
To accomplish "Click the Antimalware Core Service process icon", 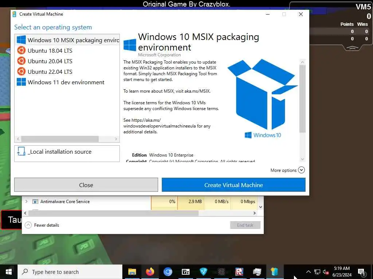I will [35, 202].
